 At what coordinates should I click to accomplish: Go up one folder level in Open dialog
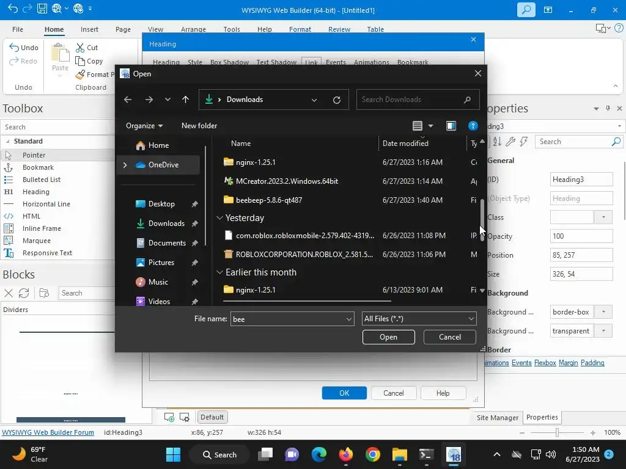click(x=185, y=100)
